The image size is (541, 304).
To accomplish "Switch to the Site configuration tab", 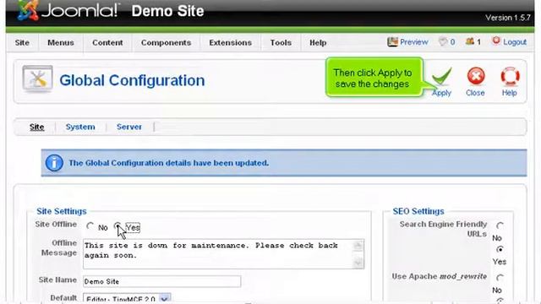I will pyautogui.click(x=36, y=127).
